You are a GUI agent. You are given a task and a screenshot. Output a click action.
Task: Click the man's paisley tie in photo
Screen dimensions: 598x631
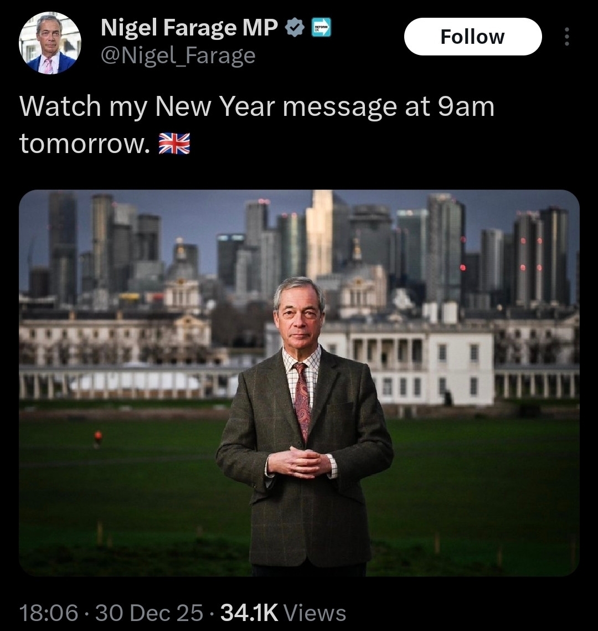pos(302,399)
